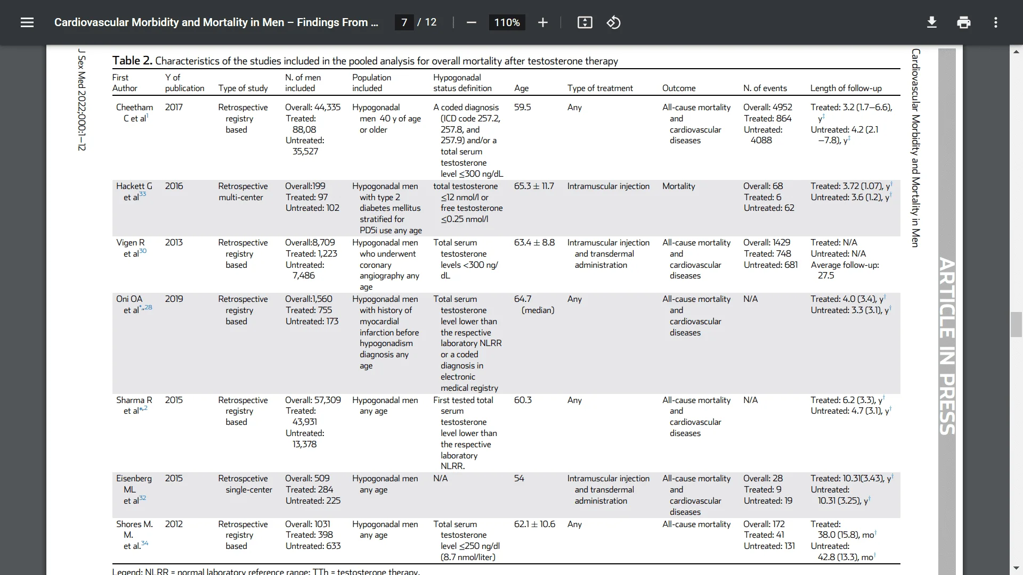The height and width of the screenshot is (575, 1023).
Task: Click the 'J Sex Med 2022;000:1–12' margin text
Action: point(82,100)
